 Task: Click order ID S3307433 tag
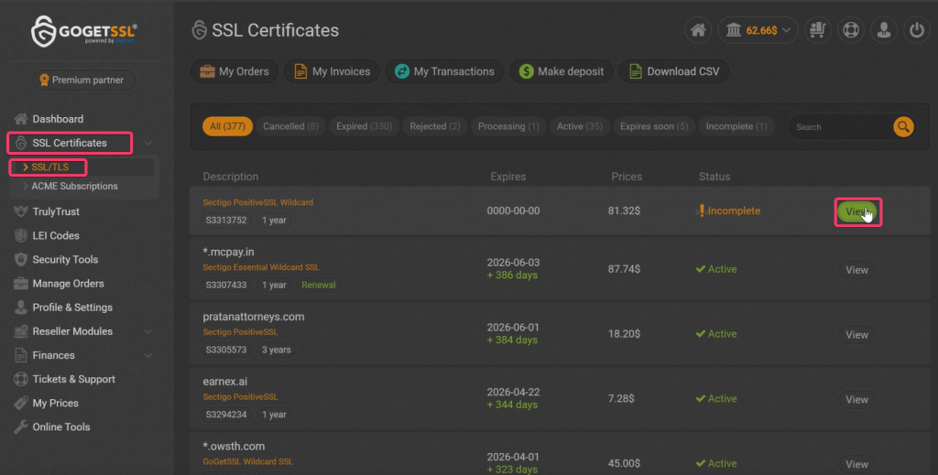(226, 285)
